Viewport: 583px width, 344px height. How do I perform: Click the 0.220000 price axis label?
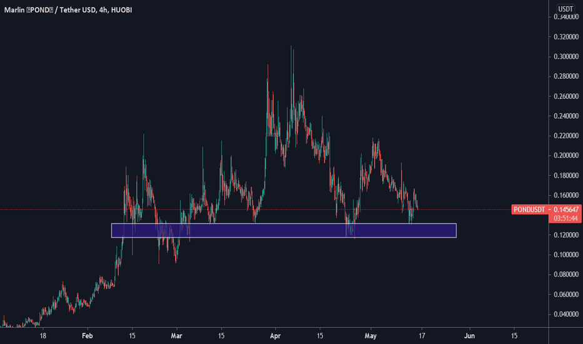[x=566, y=136]
